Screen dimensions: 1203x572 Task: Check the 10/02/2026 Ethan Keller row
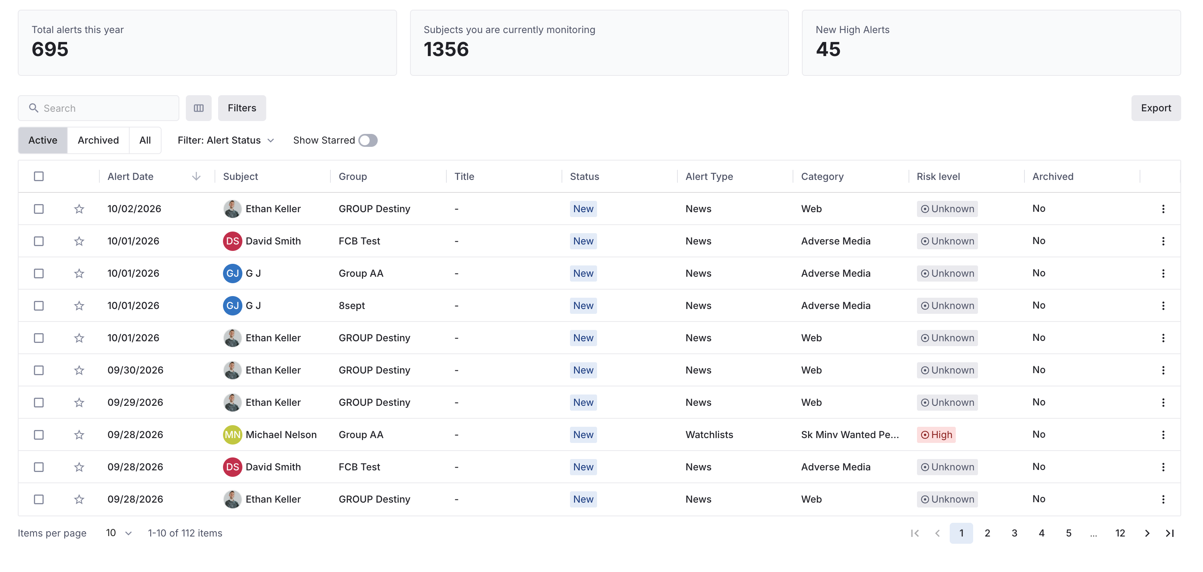tap(39, 209)
